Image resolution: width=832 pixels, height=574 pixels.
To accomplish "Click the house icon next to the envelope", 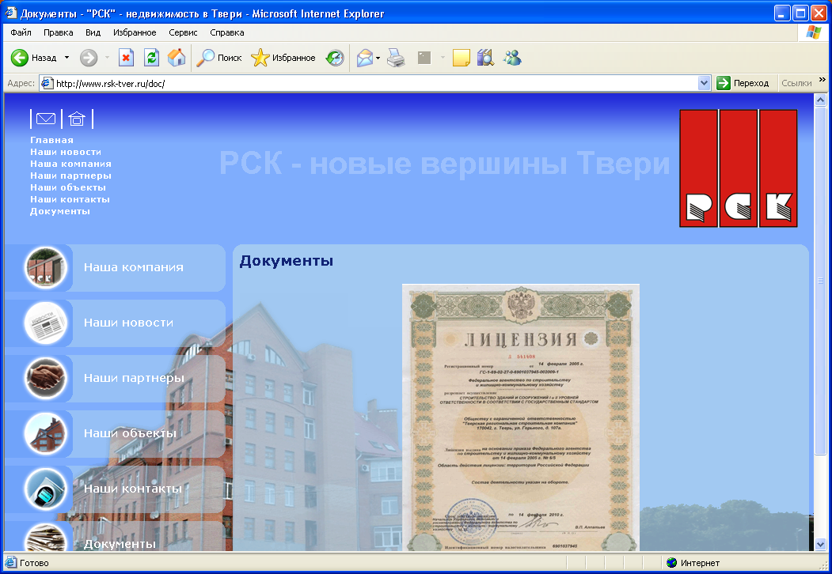I will point(76,119).
